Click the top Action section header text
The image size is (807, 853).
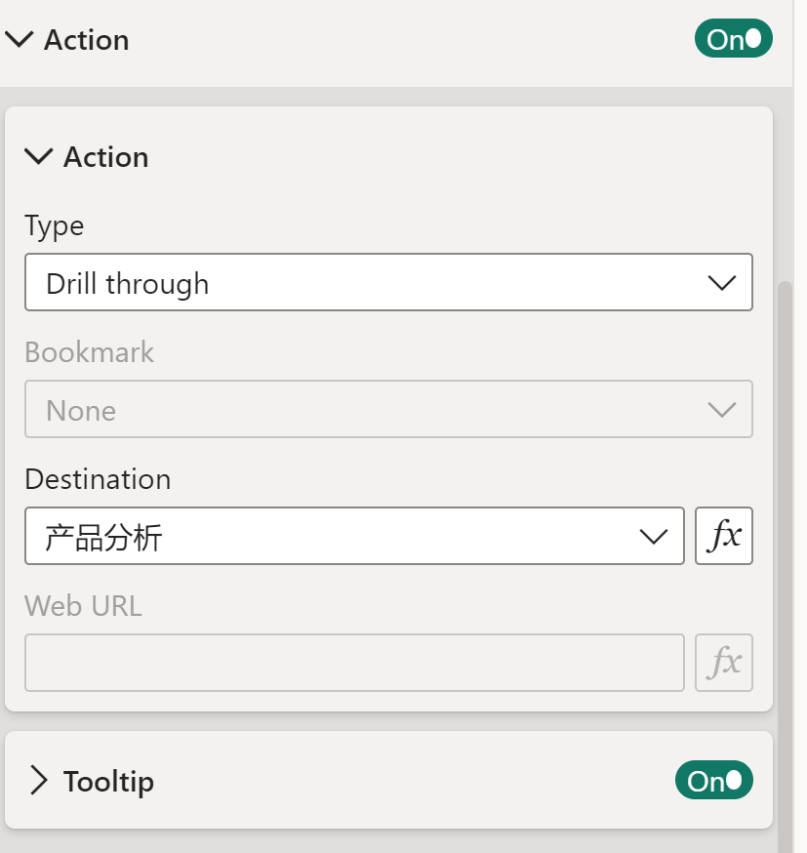tap(86, 40)
